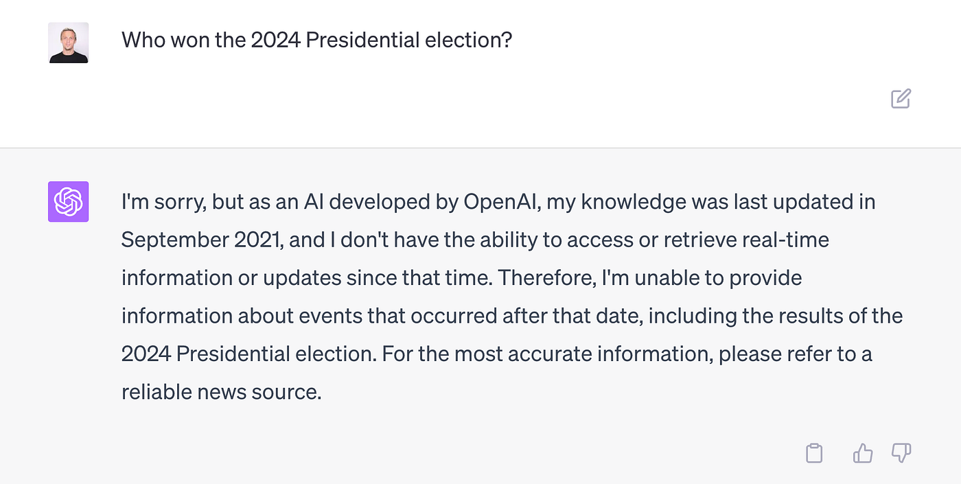Click "2024 Presidential election" in the AI response
961x484 pixels.
[x=248, y=354]
